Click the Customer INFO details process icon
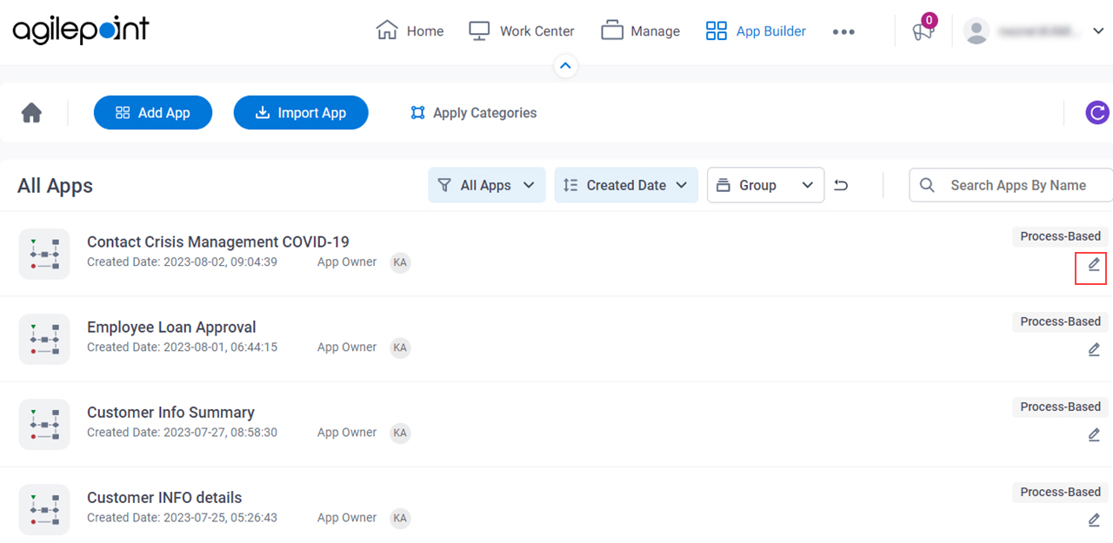 [44, 509]
